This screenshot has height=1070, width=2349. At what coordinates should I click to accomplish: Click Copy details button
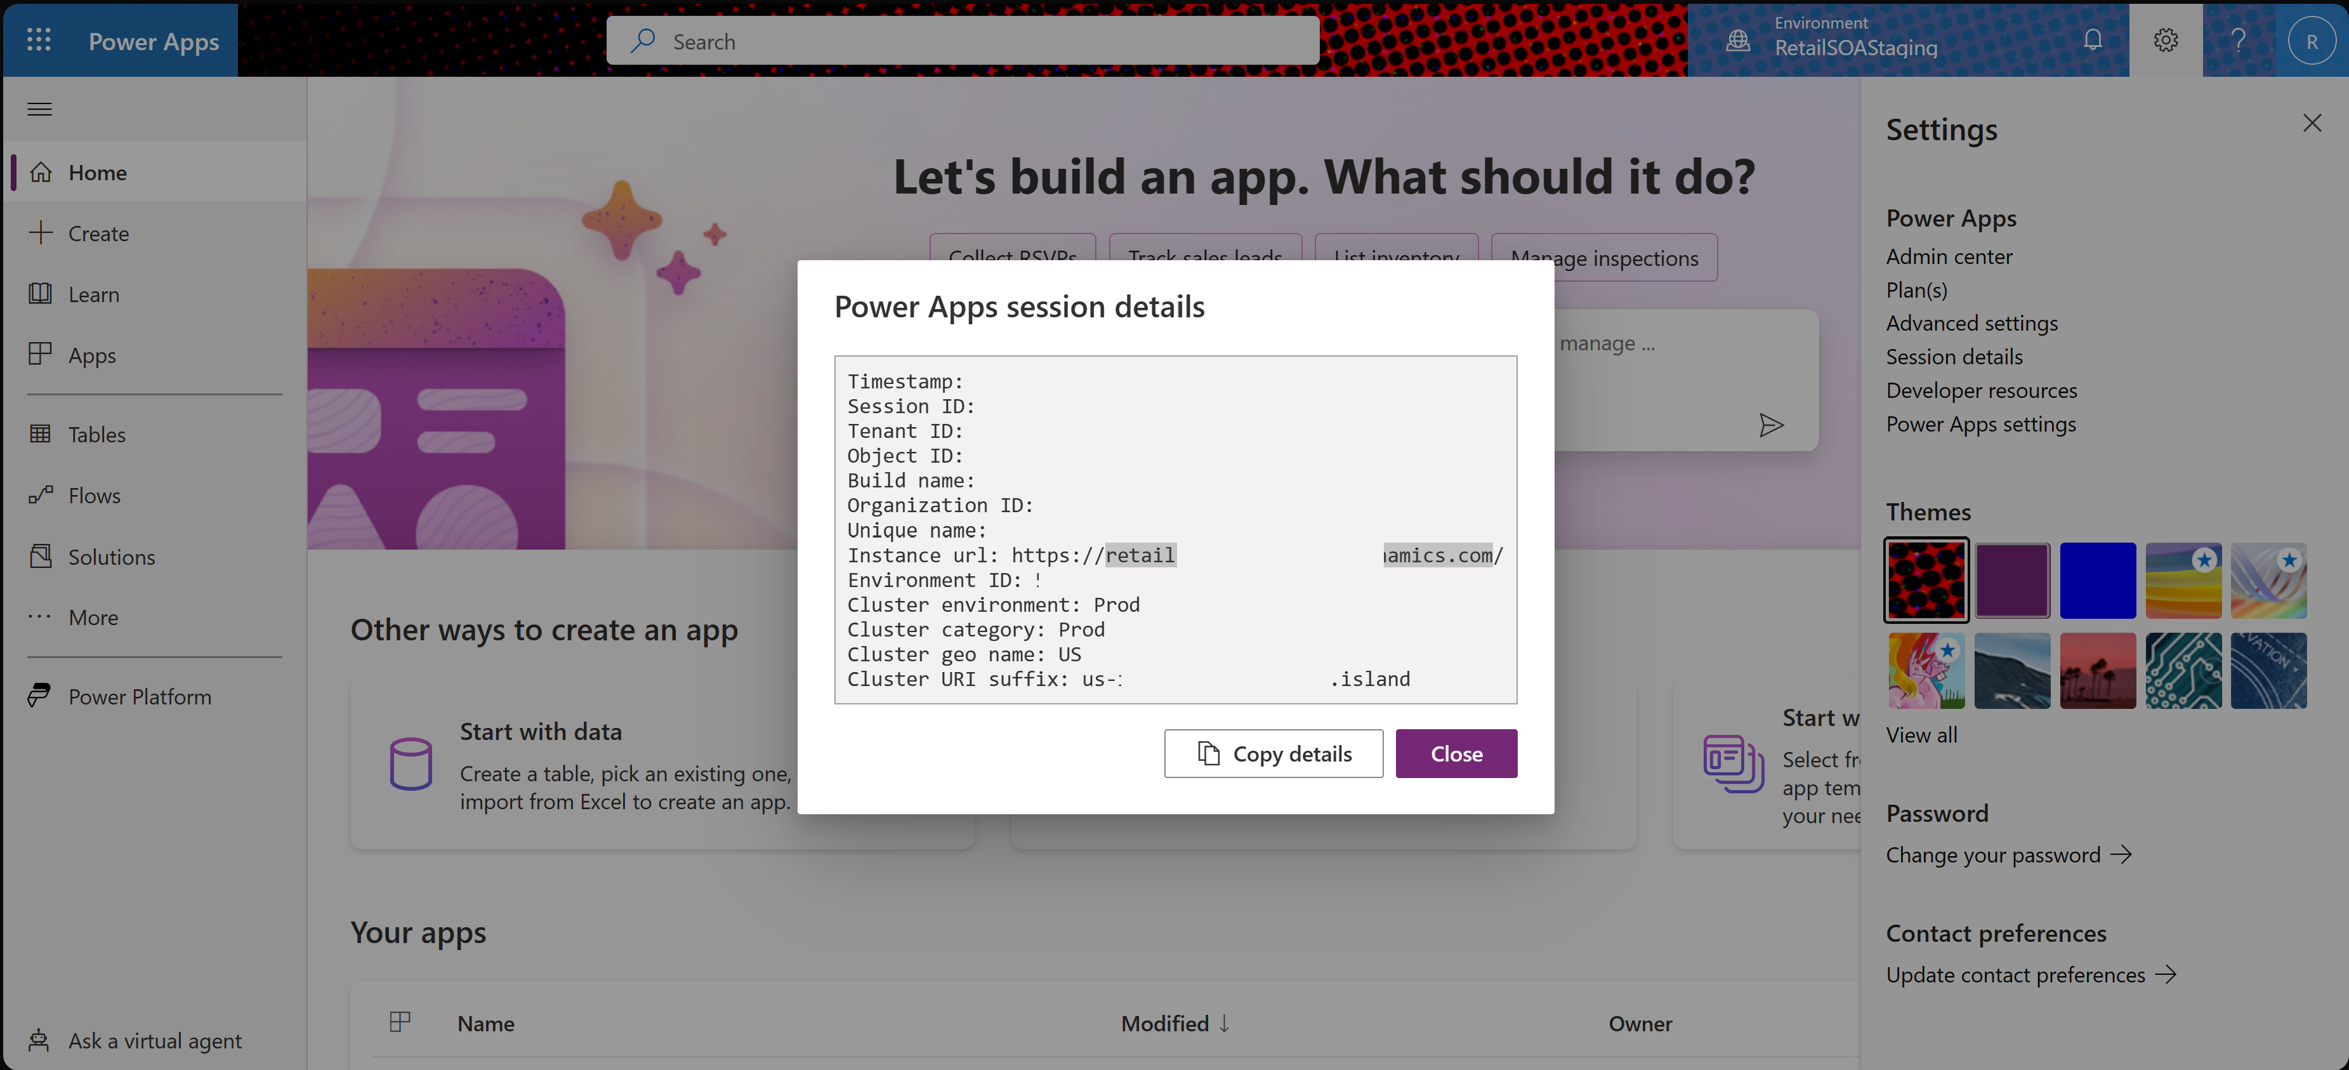coord(1273,752)
